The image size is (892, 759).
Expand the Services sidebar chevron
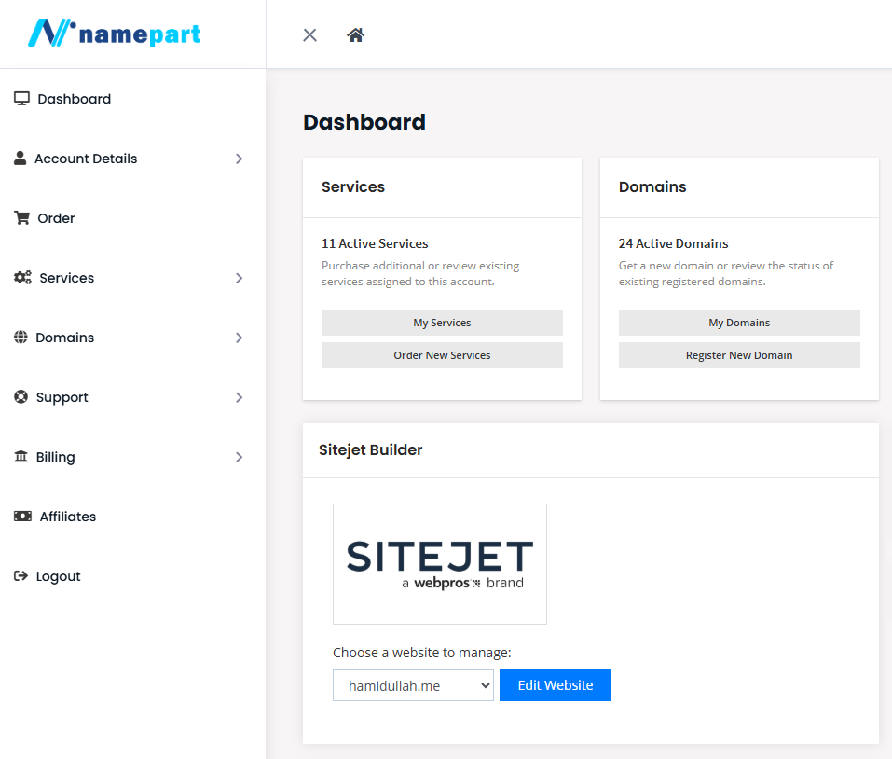[239, 278]
